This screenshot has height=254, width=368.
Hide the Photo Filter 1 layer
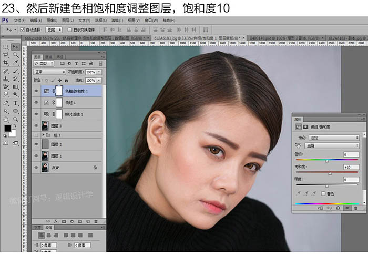[x=36, y=114]
